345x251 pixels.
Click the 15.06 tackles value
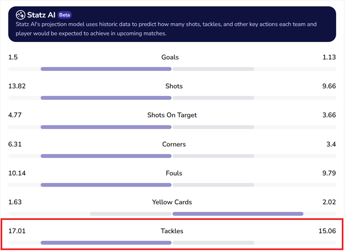click(327, 231)
